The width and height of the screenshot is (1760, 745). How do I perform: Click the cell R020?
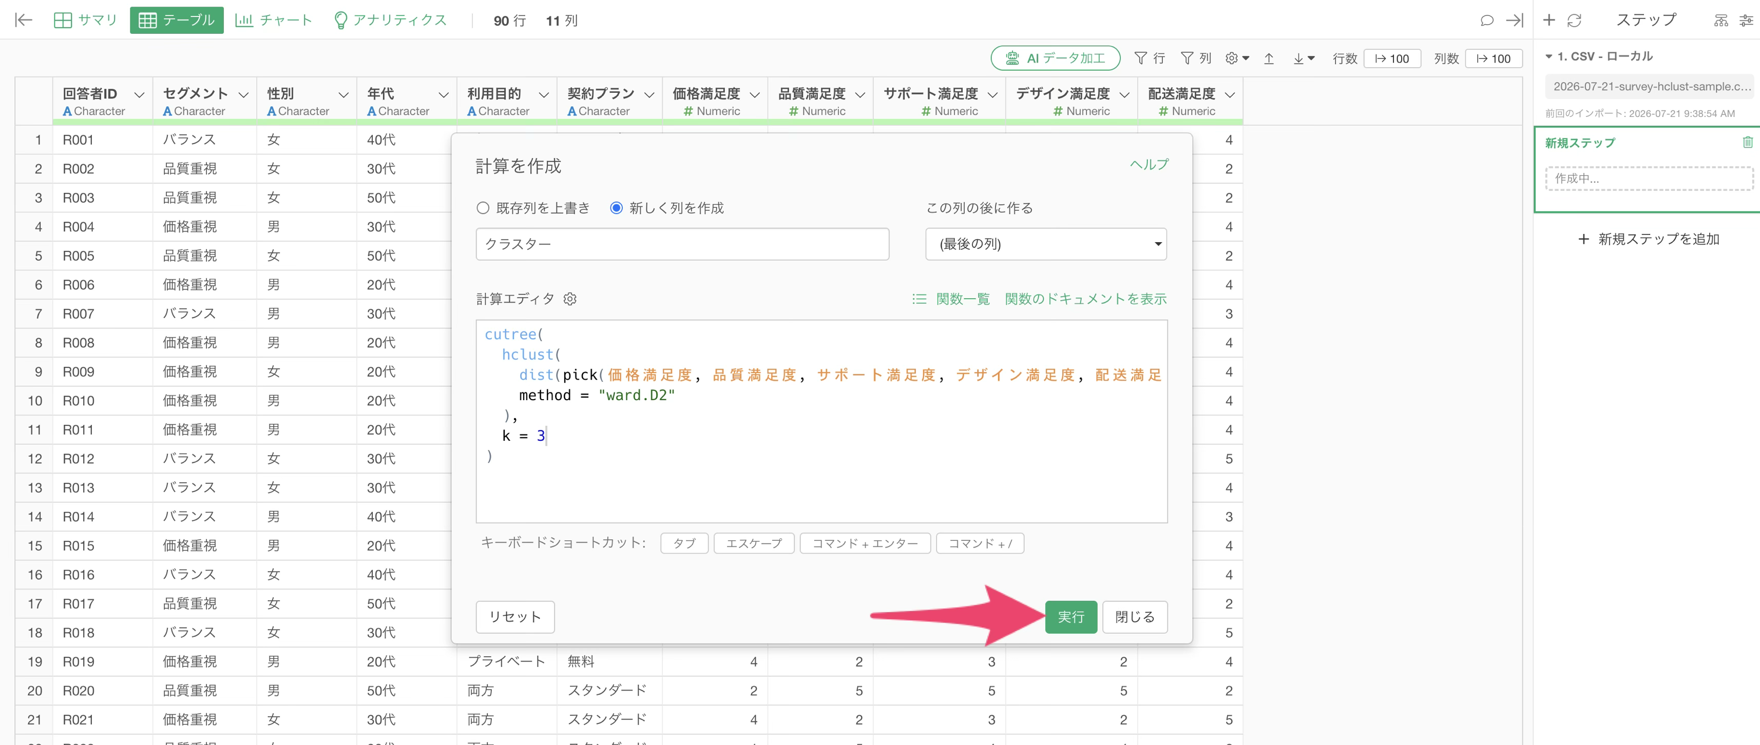pyautogui.click(x=103, y=691)
